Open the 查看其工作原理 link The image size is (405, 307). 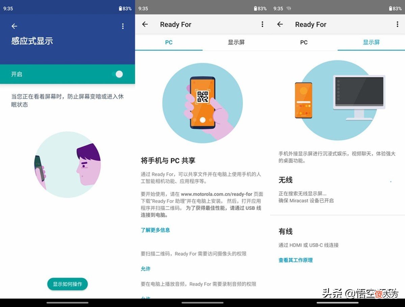[x=296, y=260]
